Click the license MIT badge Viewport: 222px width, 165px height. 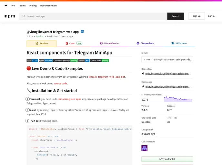click(x=84, y=61)
